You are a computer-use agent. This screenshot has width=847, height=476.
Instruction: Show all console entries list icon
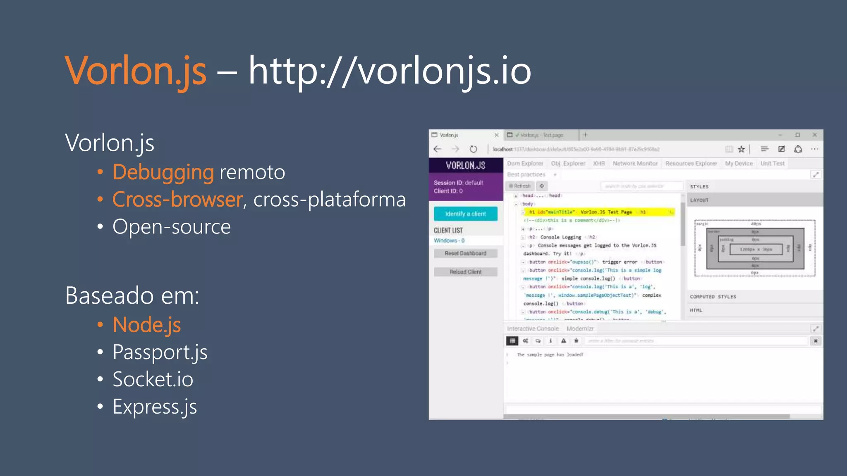click(x=512, y=341)
